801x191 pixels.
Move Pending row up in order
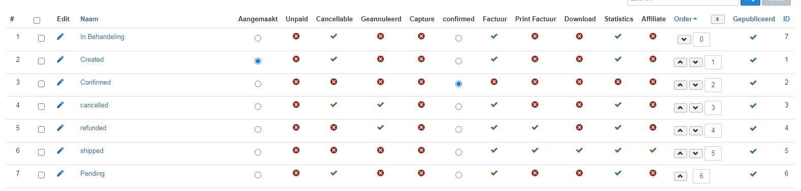(681, 176)
